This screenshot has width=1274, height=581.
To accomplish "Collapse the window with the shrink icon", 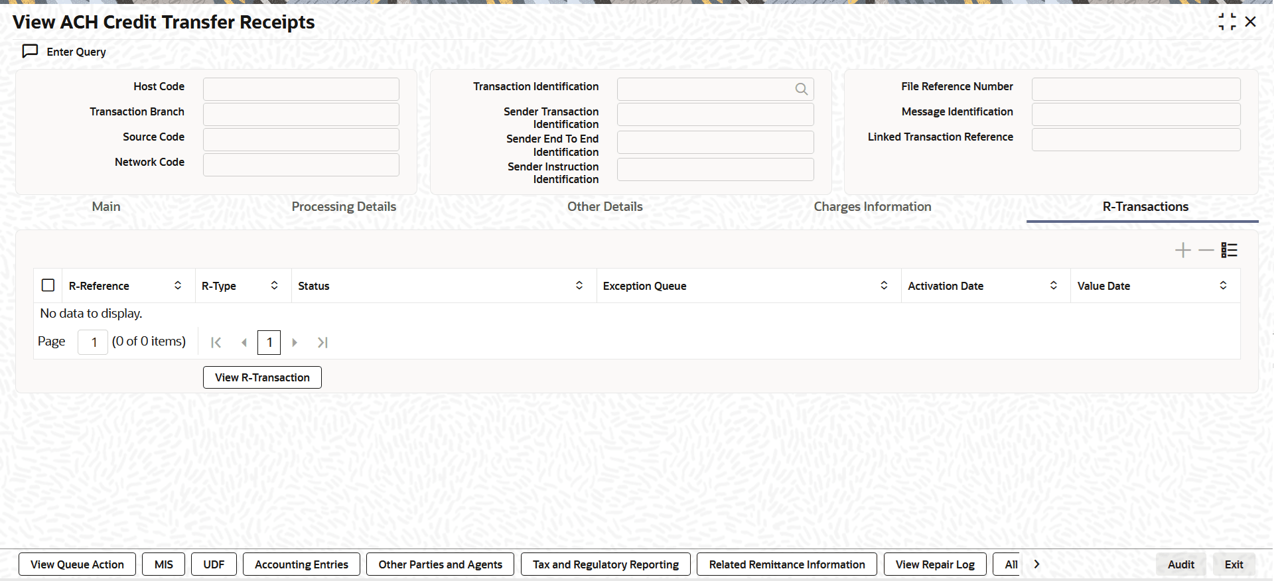I will pyautogui.click(x=1227, y=22).
